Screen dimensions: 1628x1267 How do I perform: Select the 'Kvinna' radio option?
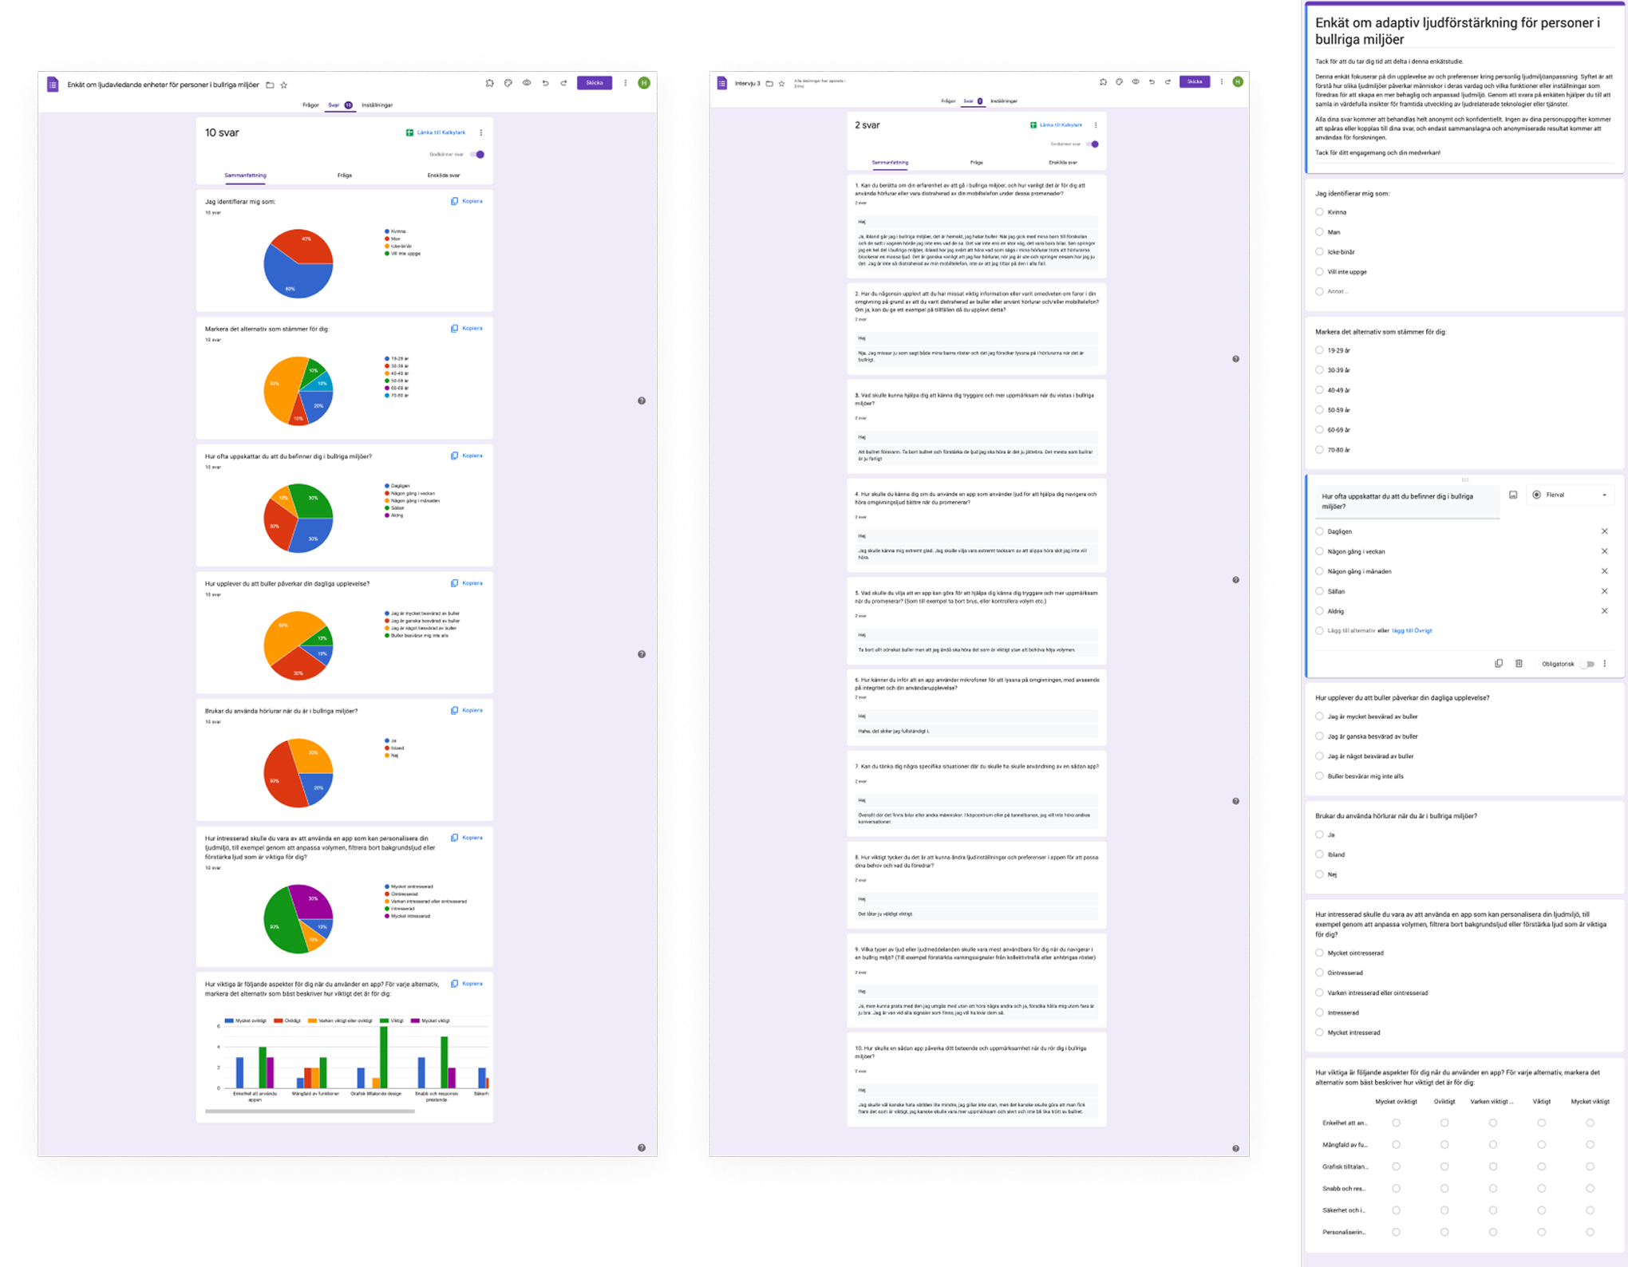[1319, 212]
